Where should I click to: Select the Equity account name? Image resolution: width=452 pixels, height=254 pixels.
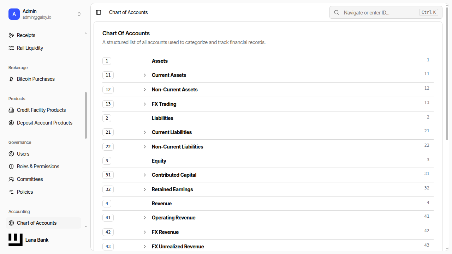[x=159, y=161]
